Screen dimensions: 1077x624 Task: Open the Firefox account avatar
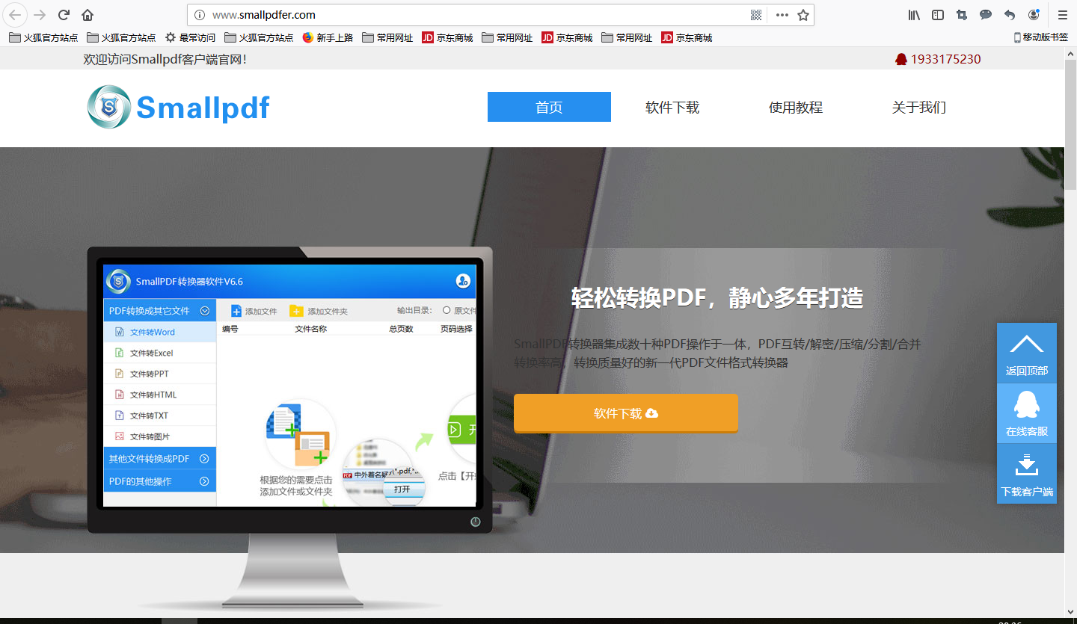(x=1034, y=15)
